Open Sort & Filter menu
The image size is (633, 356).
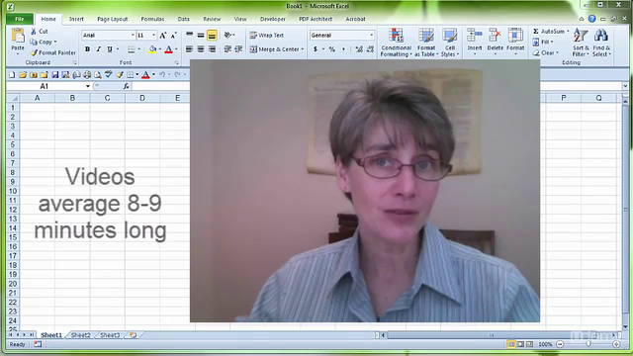[x=581, y=43]
